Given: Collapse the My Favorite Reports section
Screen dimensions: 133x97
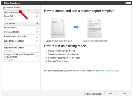Looking at the screenshot, I should tap(37, 12).
